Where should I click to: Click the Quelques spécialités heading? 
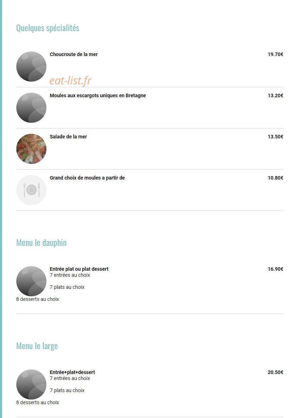click(x=48, y=28)
